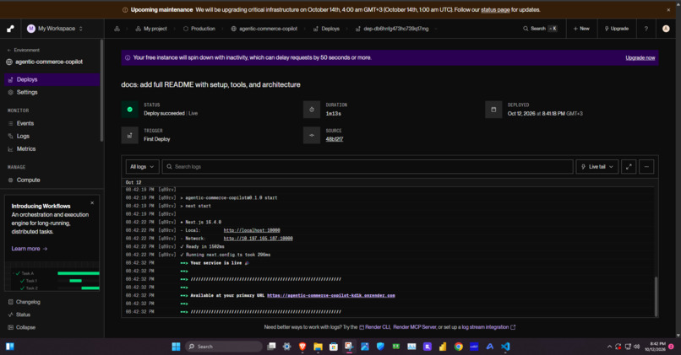The height and width of the screenshot is (355, 681).
Task: Expand logs to fullscreen
Action: tap(629, 166)
